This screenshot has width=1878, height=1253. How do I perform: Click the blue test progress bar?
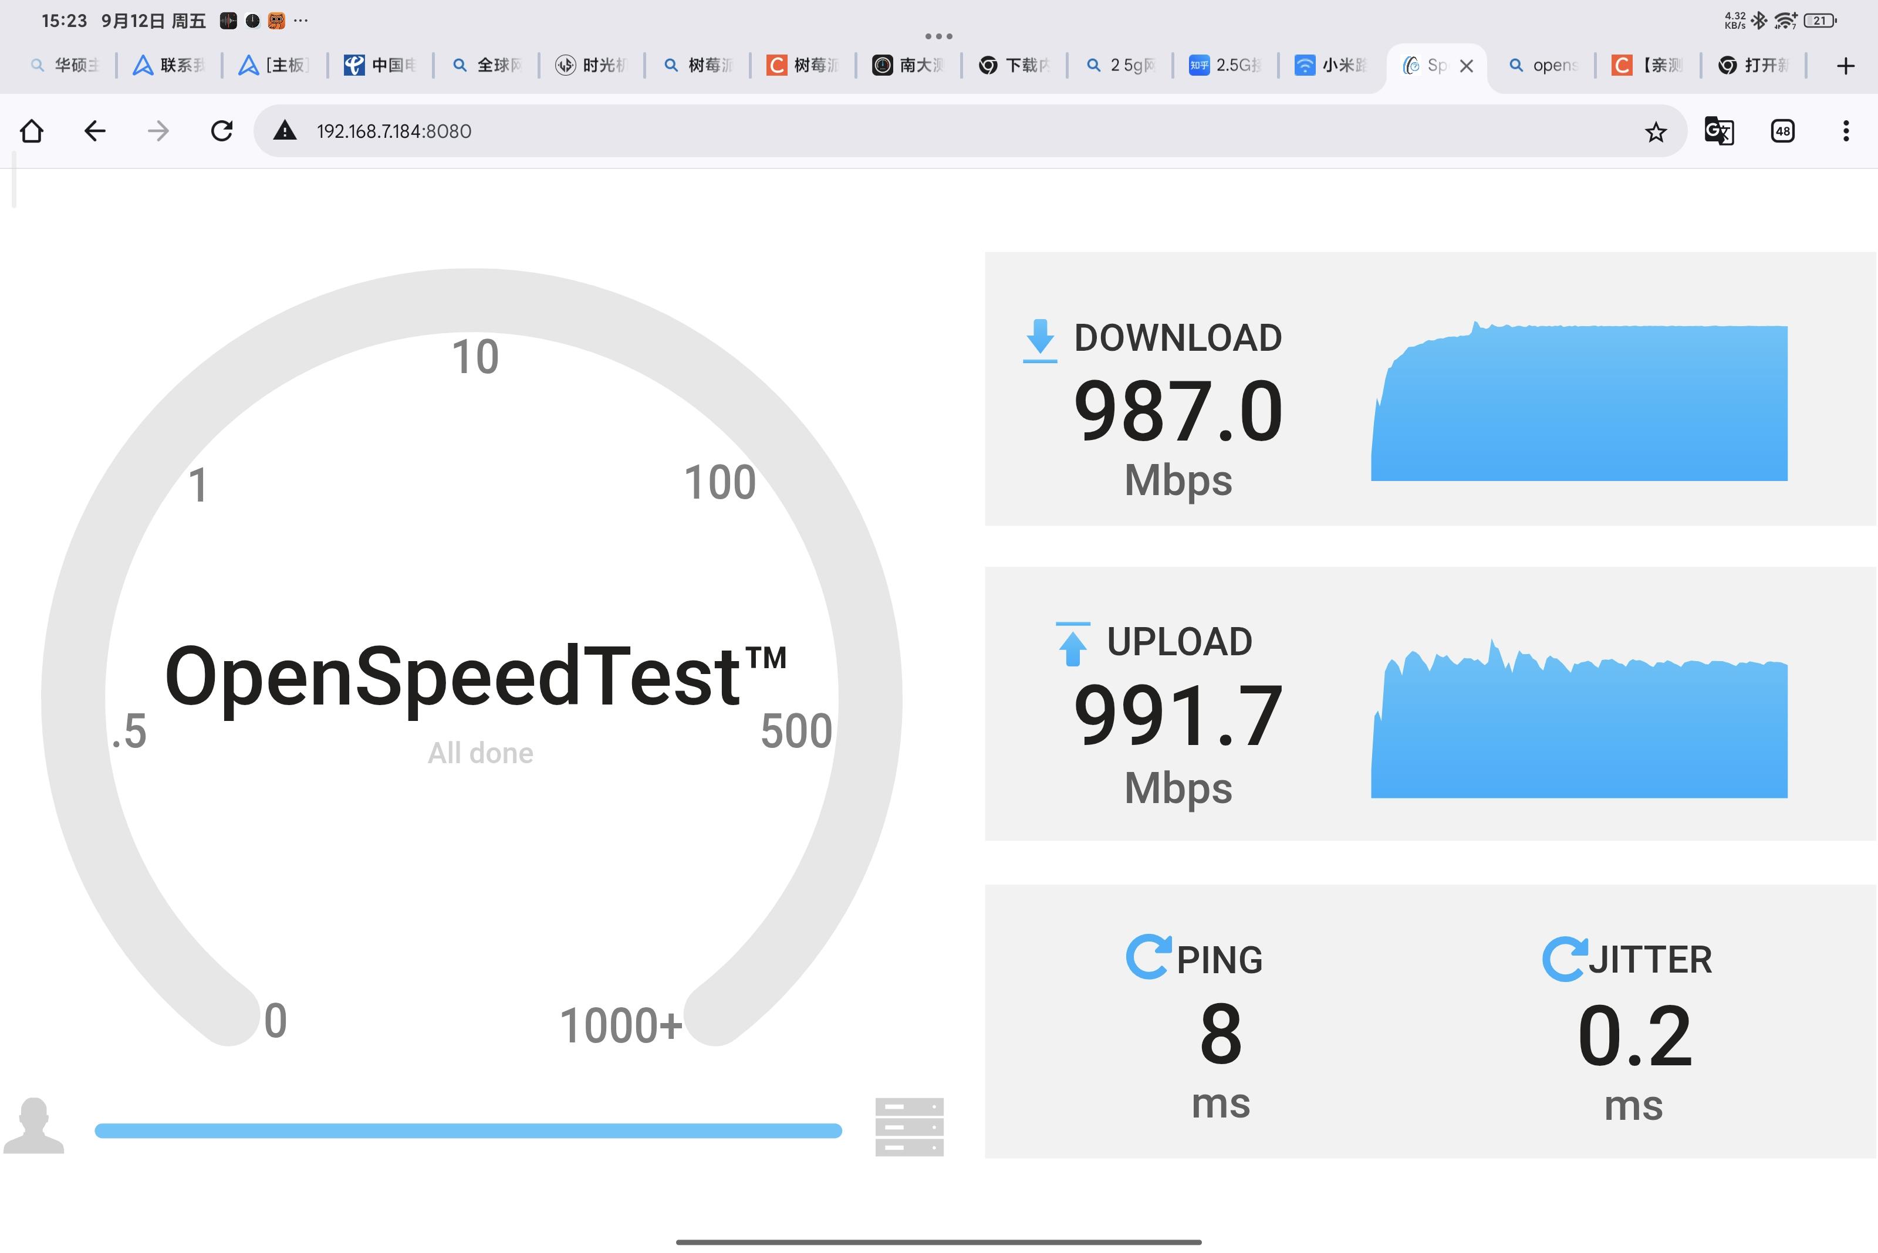pyautogui.click(x=468, y=1130)
